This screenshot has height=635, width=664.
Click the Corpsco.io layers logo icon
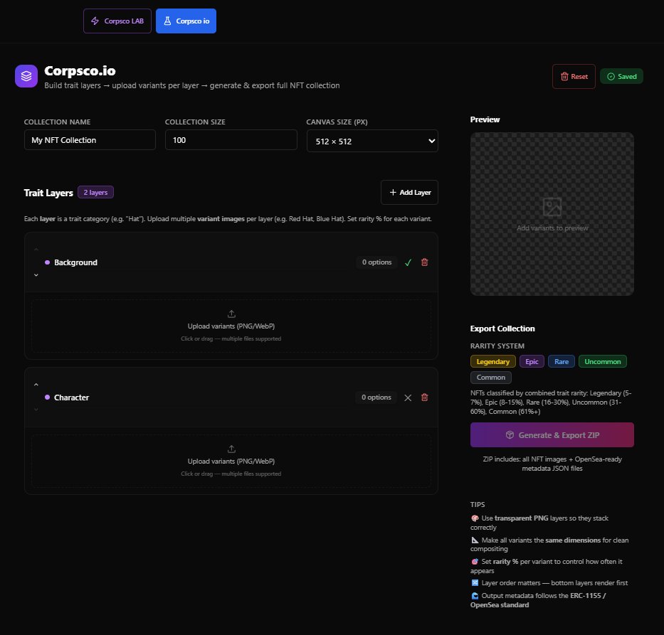pyautogui.click(x=26, y=76)
